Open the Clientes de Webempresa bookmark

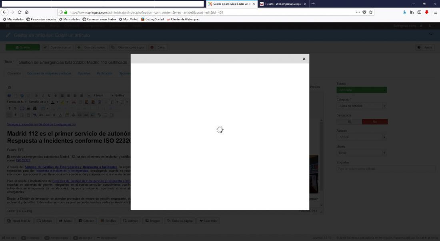(183, 19)
